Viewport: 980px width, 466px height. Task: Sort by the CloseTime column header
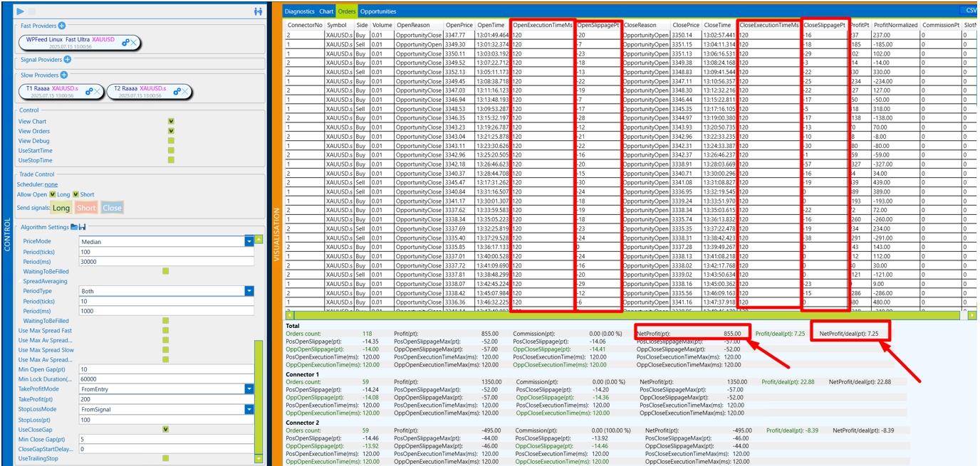[x=719, y=25]
